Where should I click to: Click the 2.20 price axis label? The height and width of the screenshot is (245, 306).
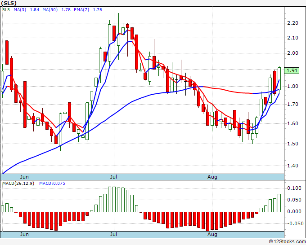(293, 23)
